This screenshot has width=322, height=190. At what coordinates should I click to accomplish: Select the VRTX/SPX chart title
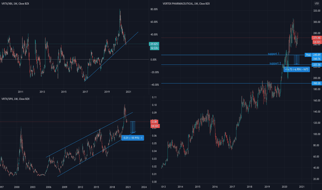pyautogui.click(x=16, y=99)
